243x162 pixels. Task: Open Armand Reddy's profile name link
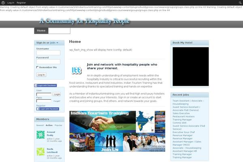click(51, 134)
